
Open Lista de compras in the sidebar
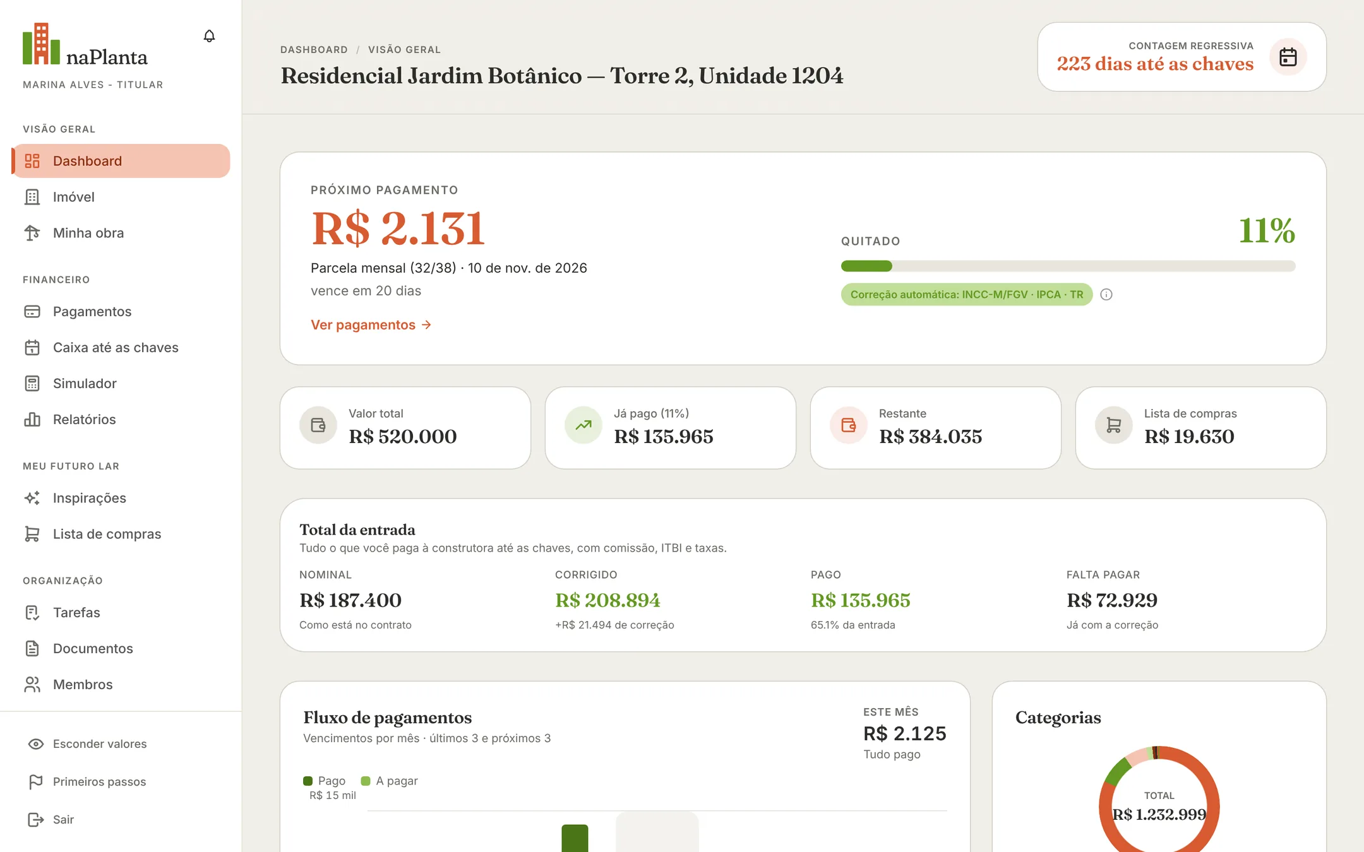click(121, 534)
